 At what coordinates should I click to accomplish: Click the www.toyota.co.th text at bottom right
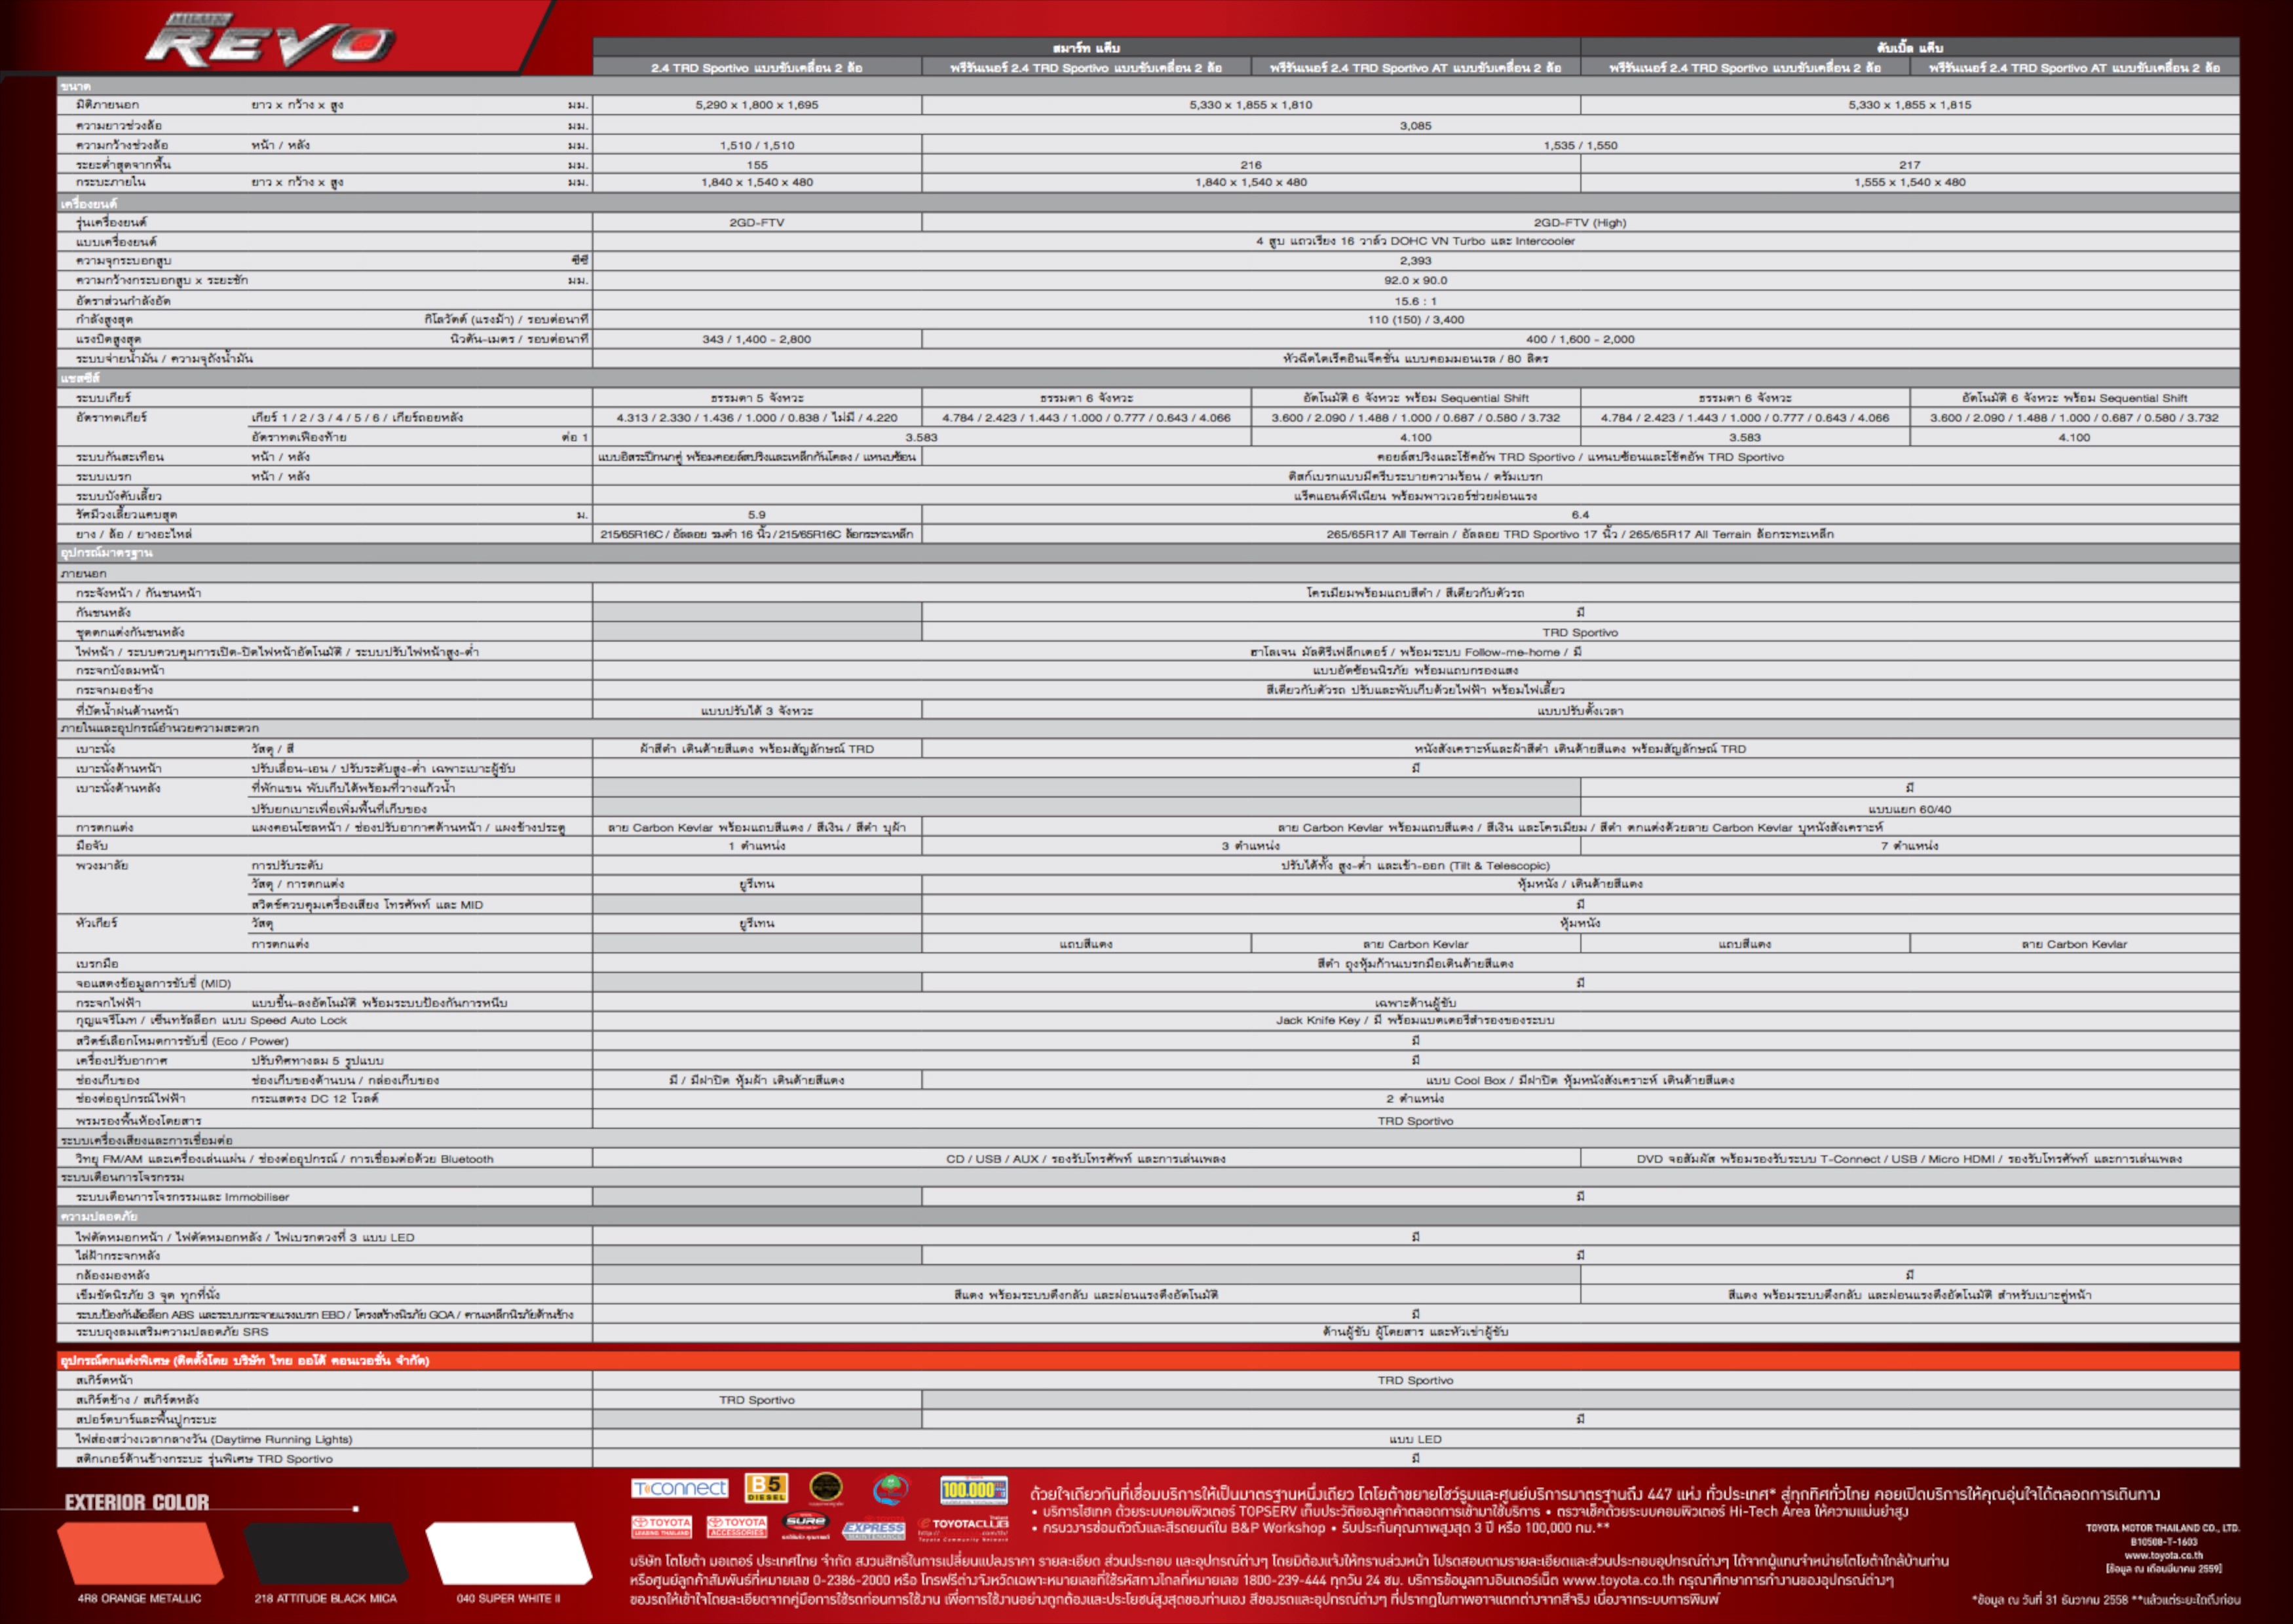pyautogui.click(x=2163, y=1555)
